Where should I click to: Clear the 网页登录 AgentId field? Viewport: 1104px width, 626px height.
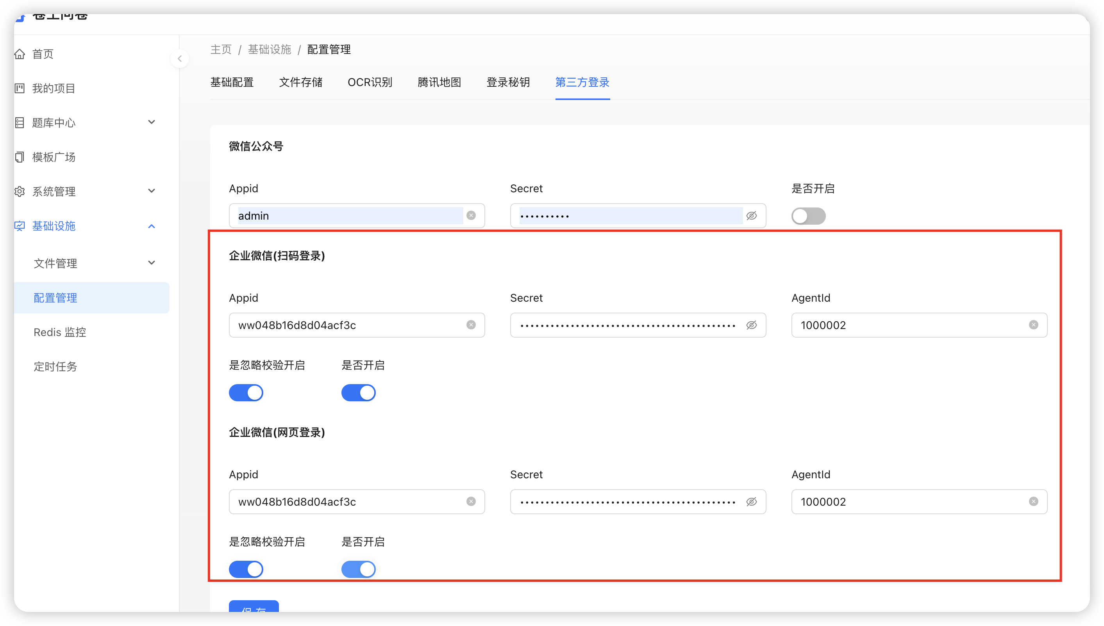(1034, 501)
